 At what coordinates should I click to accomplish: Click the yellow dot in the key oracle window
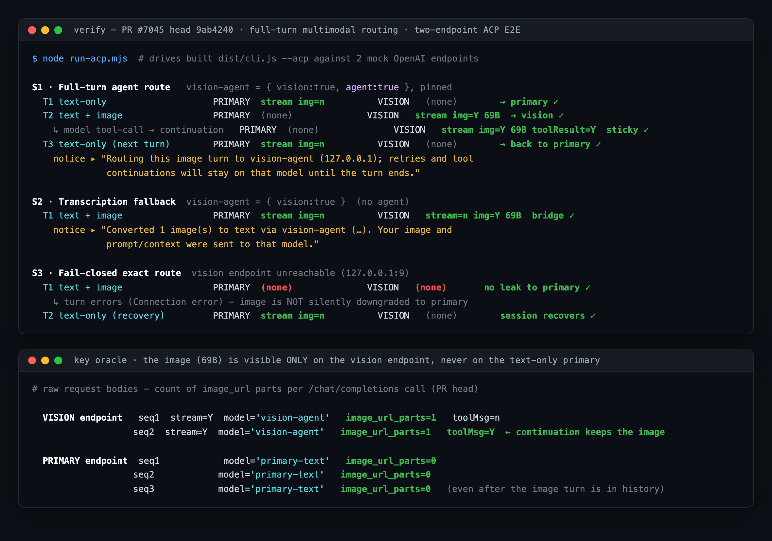click(x=45, y=360)
